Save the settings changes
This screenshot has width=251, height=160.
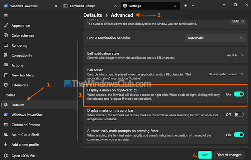(205, 155)
